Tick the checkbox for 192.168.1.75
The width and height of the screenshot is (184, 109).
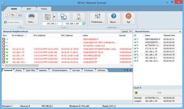point(4,52)
